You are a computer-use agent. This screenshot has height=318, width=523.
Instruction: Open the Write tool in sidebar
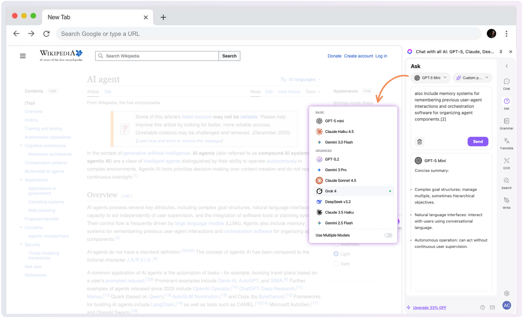click(506, 202)
